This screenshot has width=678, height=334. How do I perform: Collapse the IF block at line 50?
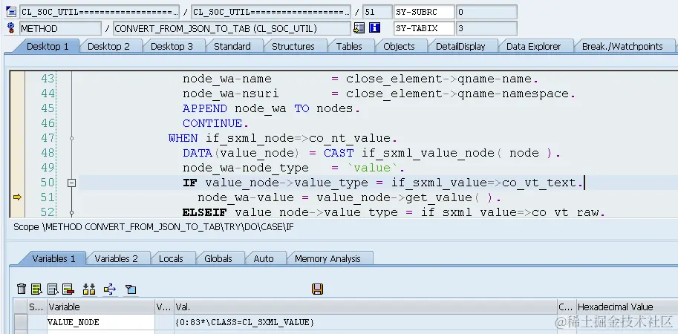coord(72,183)
